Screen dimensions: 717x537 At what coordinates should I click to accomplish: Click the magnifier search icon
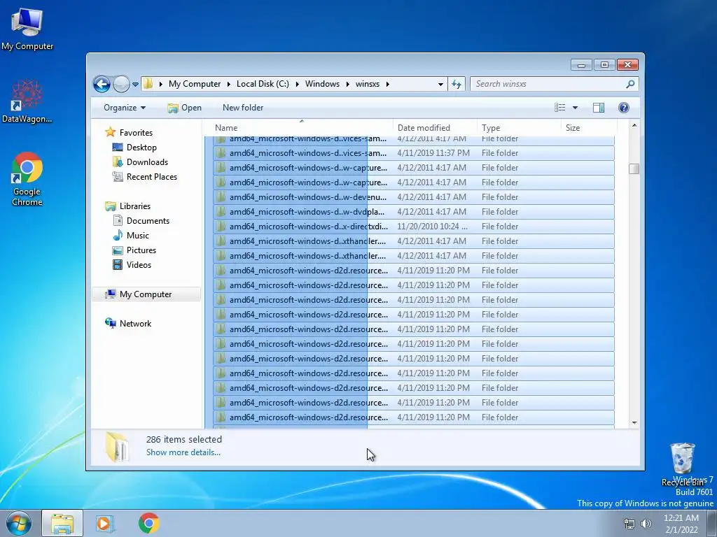click(630, 84)
